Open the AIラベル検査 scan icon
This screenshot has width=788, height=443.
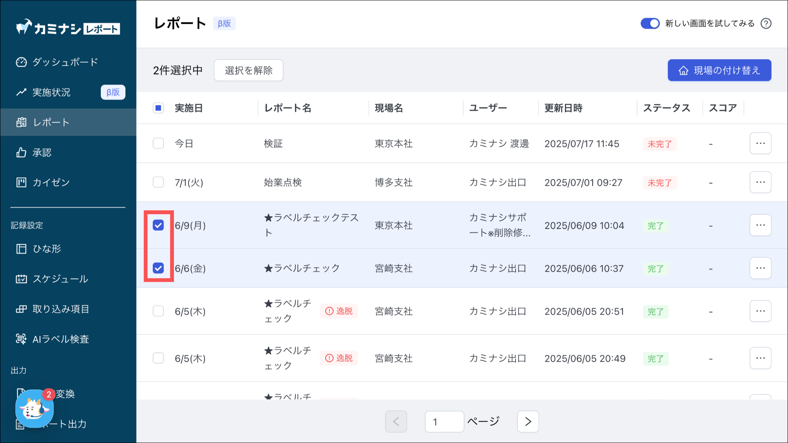pos(21,339)
